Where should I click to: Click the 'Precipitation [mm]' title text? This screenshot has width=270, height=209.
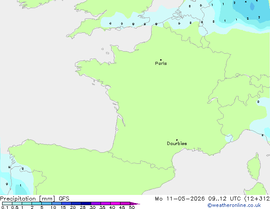[28, 199]
